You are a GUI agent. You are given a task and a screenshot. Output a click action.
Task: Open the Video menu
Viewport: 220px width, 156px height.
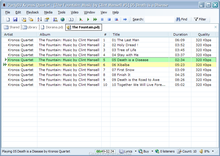(x=75, y=12)
